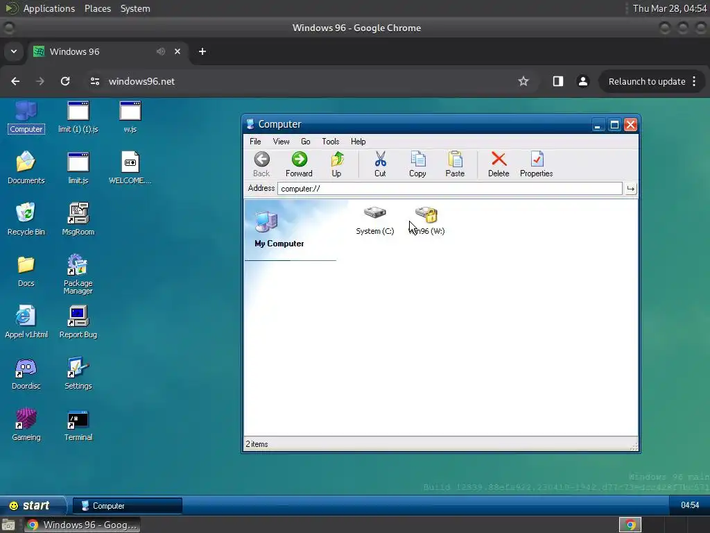Open the Applications menu in top panel
Screen dimensions: 710x533
(49, 8)
